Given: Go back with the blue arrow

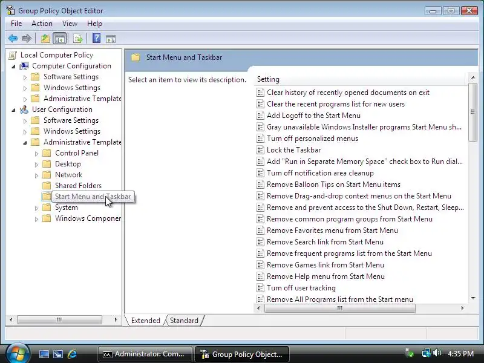Looking at the screenshot, I should point(13,39).
